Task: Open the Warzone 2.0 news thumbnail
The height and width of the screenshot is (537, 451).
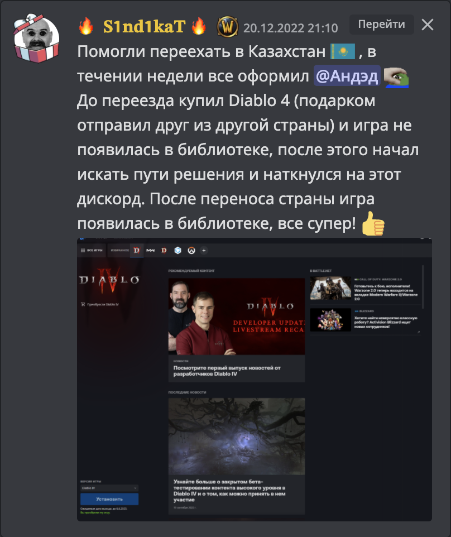Action: [x=330, y=288]
